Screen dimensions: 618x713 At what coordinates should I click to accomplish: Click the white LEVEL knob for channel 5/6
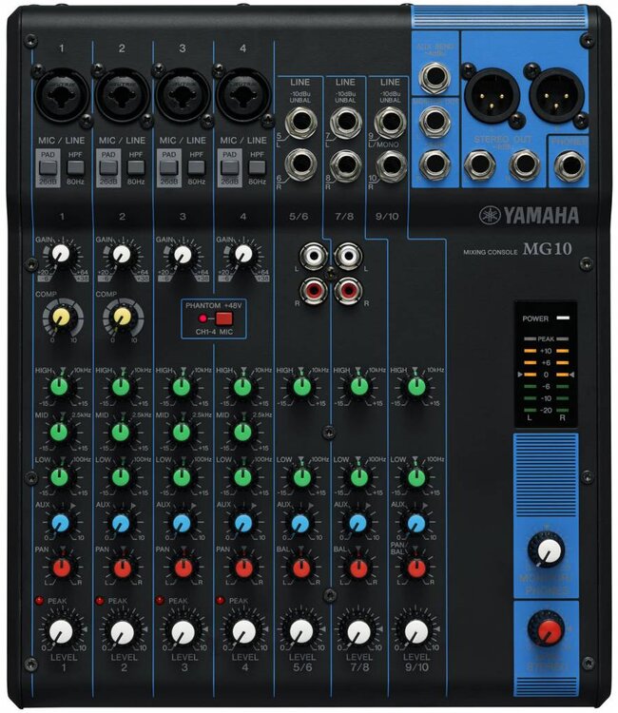[301, 631]
